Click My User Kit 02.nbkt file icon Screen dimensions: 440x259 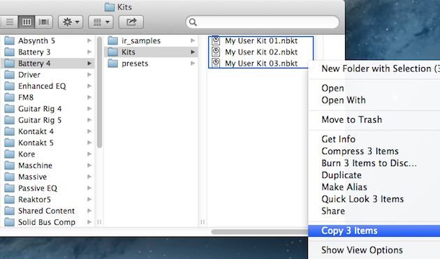216,52
